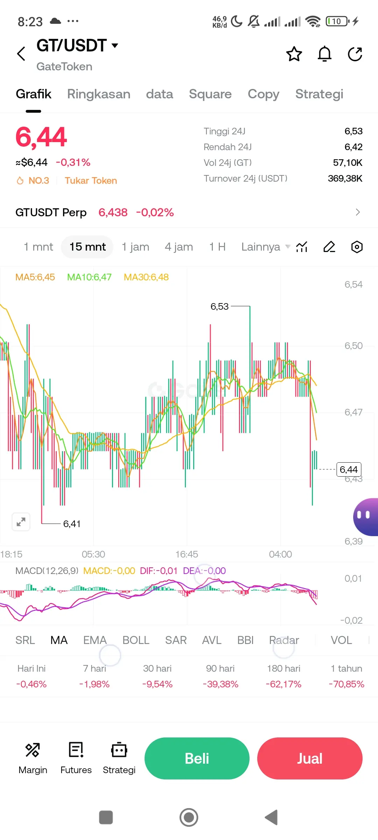Open the data tab
Screen dimensions: 378x840
pyautogui.click(x=160, y=94)
